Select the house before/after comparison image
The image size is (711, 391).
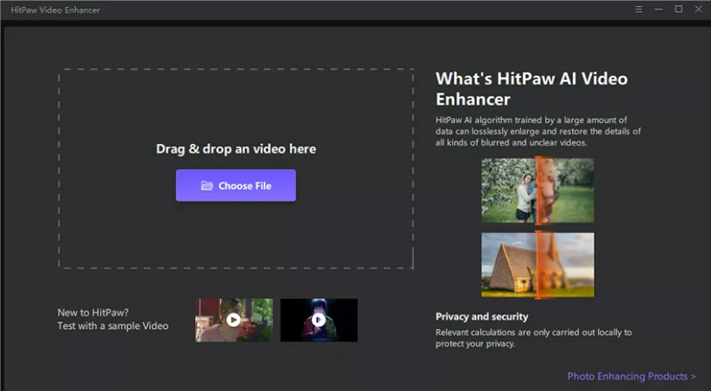pyautogui.click(x=509, y=264)
